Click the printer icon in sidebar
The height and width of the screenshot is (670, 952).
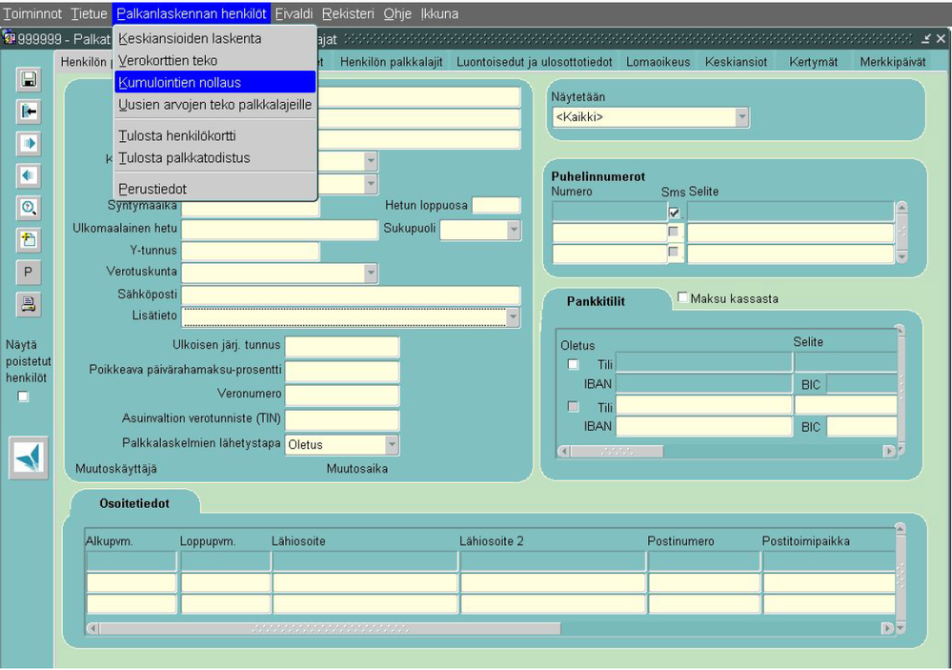(x=28, y=304)
